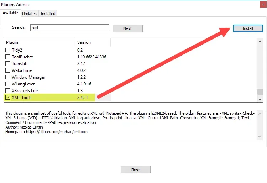Select the XBrackets Lite plugin name

click(25, 90)
